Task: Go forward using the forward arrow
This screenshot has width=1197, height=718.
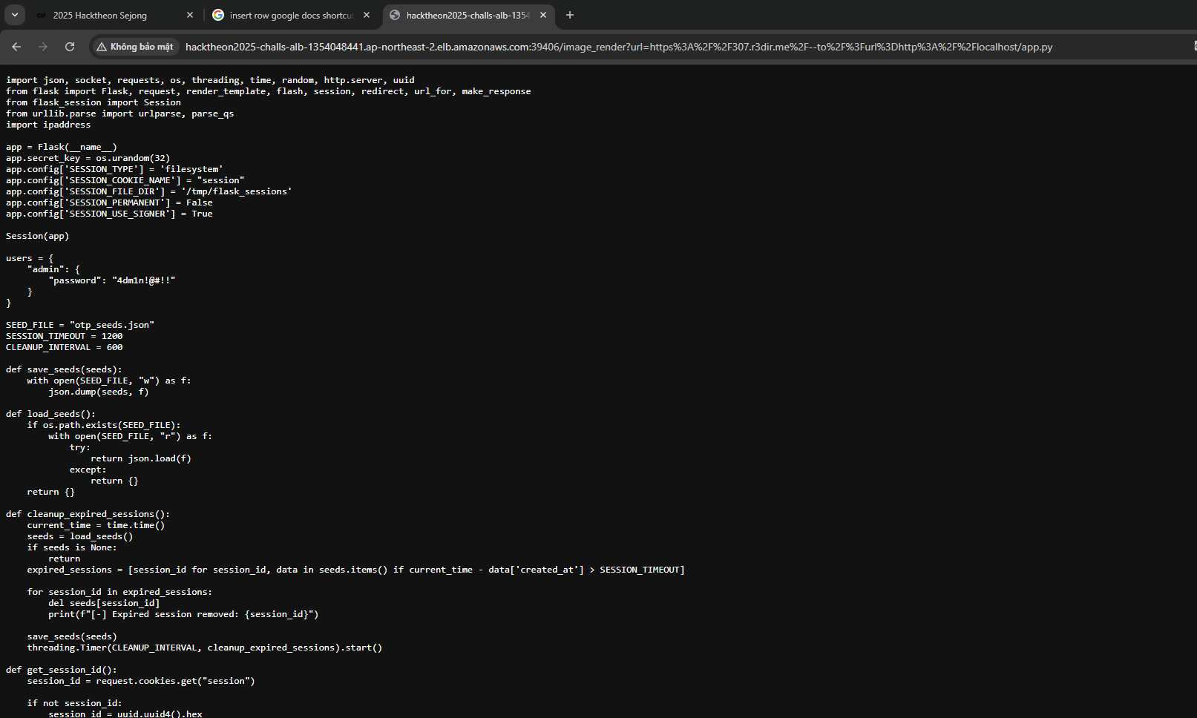Action: (x=43, y=46)
